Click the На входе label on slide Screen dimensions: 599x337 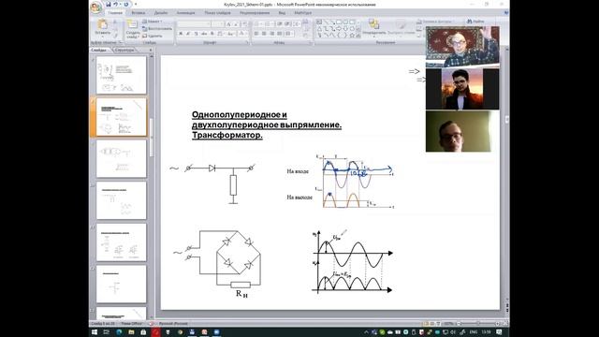click(298, 171)
